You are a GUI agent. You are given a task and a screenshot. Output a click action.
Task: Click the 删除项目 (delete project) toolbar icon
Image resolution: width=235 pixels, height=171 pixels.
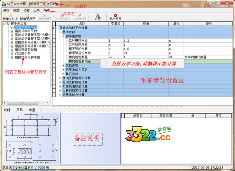(45, 16)
